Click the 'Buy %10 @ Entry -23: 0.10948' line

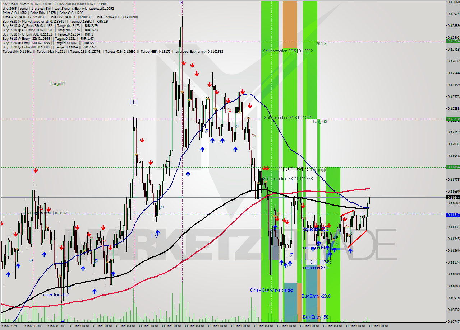48,38
